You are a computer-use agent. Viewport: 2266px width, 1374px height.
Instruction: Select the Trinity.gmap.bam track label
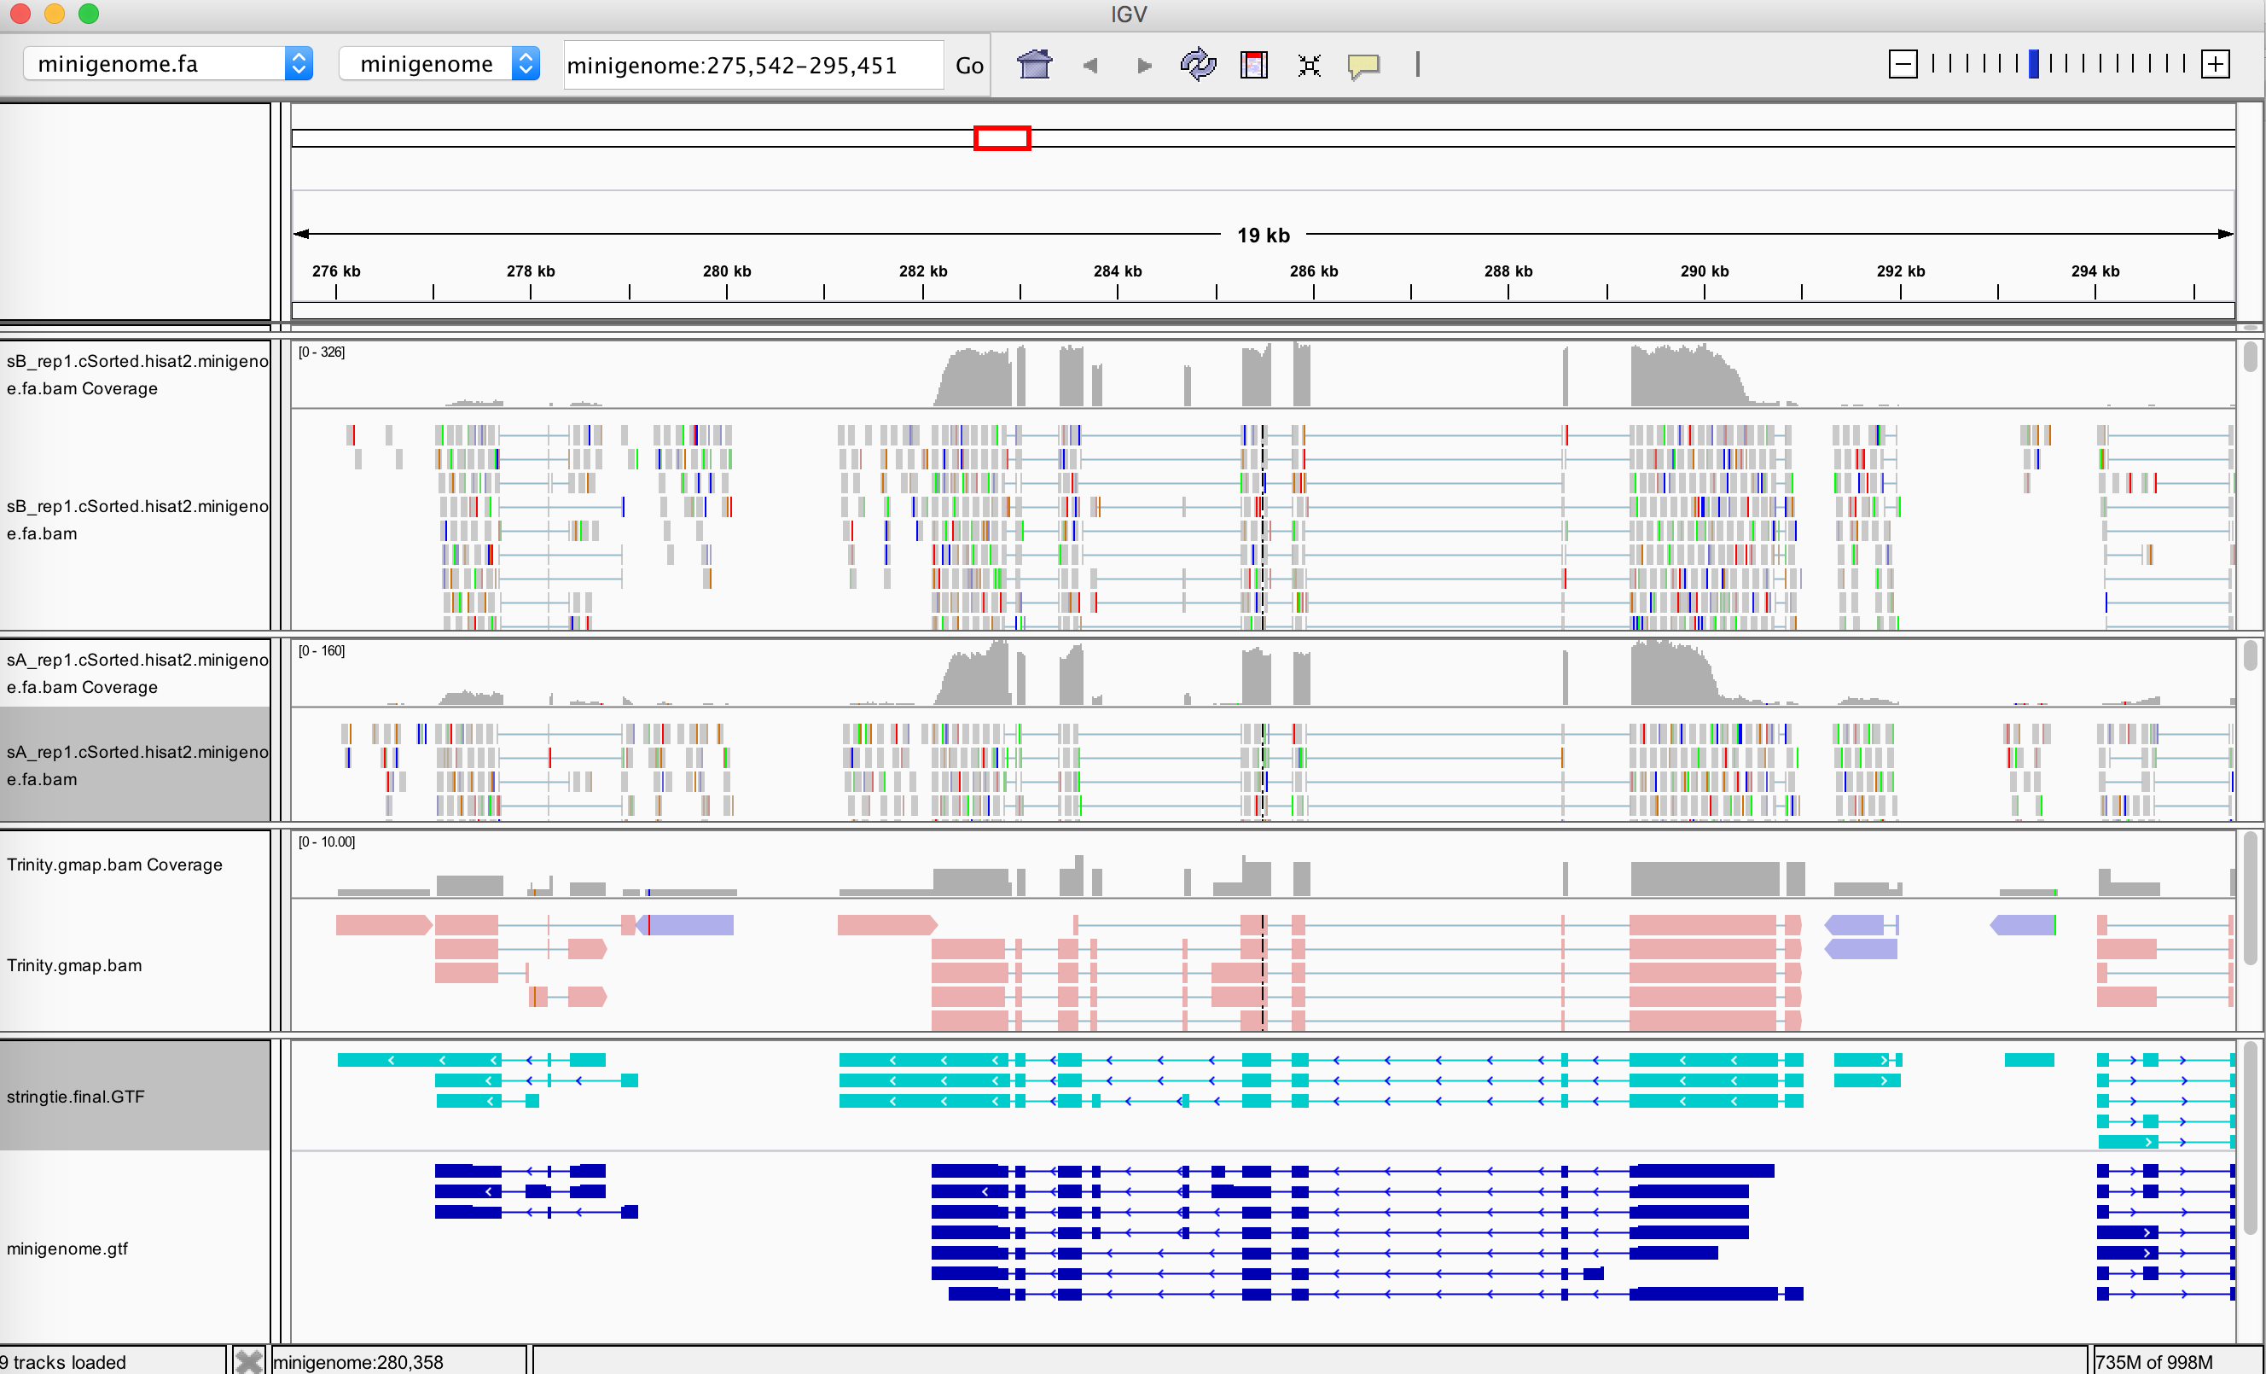pyautogui.click(x=74, y=964)
